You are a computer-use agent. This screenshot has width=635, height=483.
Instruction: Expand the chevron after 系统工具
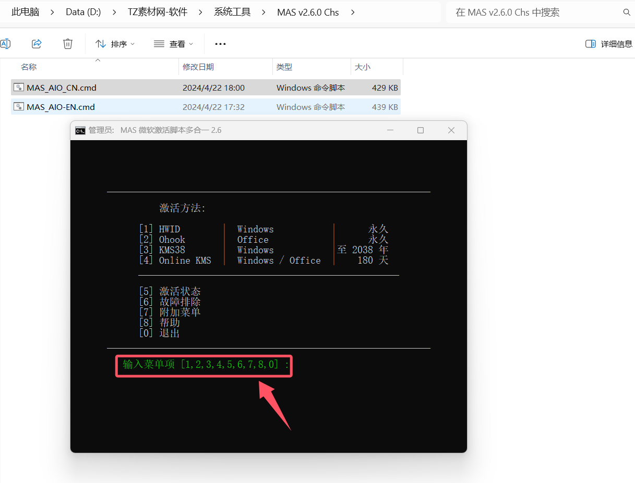point(264,13)
